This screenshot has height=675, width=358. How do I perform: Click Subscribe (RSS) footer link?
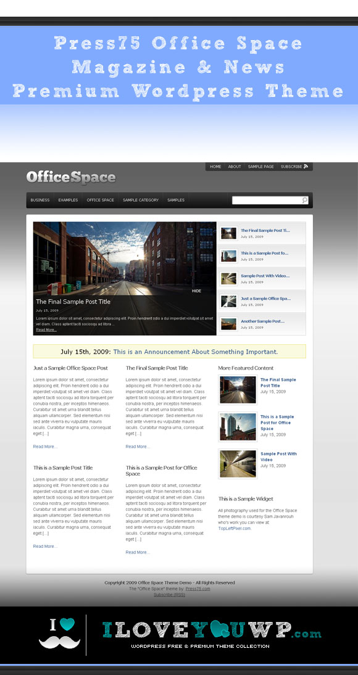tap(169, 595)
